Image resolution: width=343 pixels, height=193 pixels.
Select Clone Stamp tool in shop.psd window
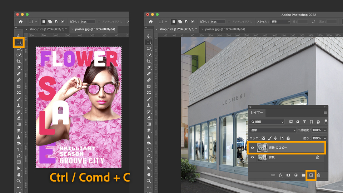[149, 105]
